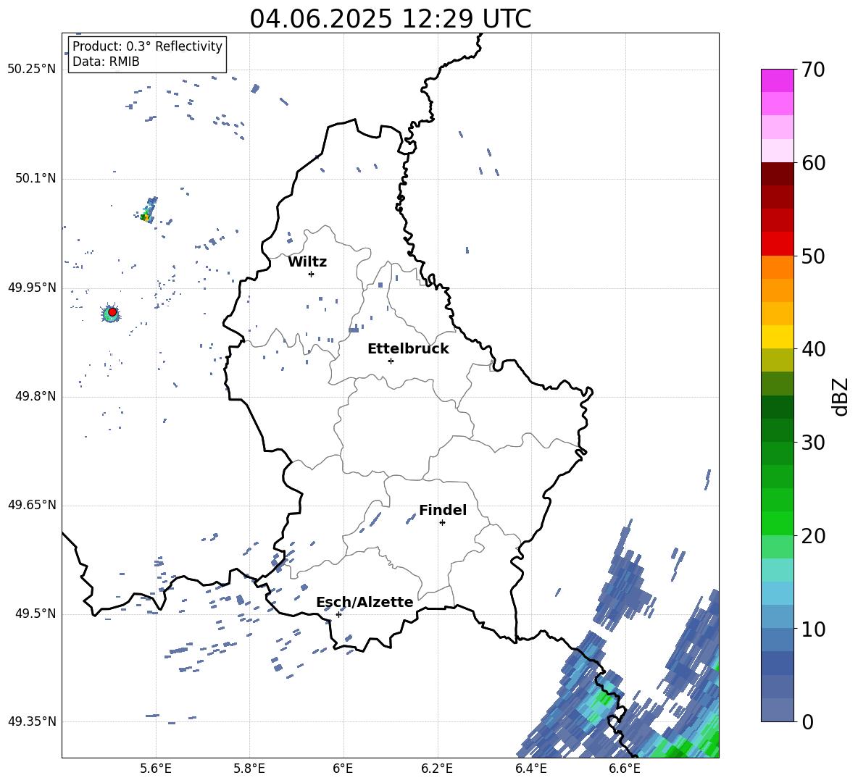Click the 5.8°E longitude tick label
858x783 pixels.
tap(249, 769)
